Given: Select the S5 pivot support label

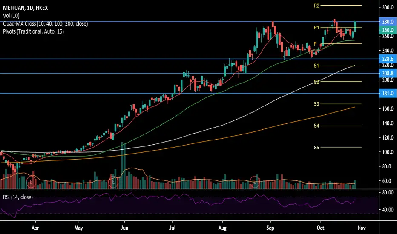Looking at the screenshot, I should (x=316, y=148).
